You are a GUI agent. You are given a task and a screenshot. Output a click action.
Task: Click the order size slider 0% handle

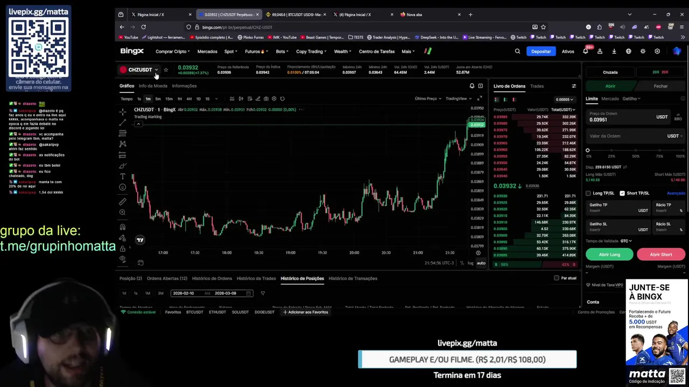(588, 150)
